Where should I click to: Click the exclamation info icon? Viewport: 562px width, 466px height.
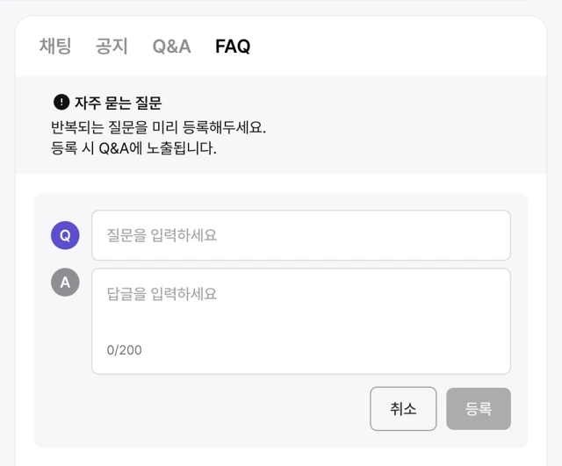coord(61,102)
